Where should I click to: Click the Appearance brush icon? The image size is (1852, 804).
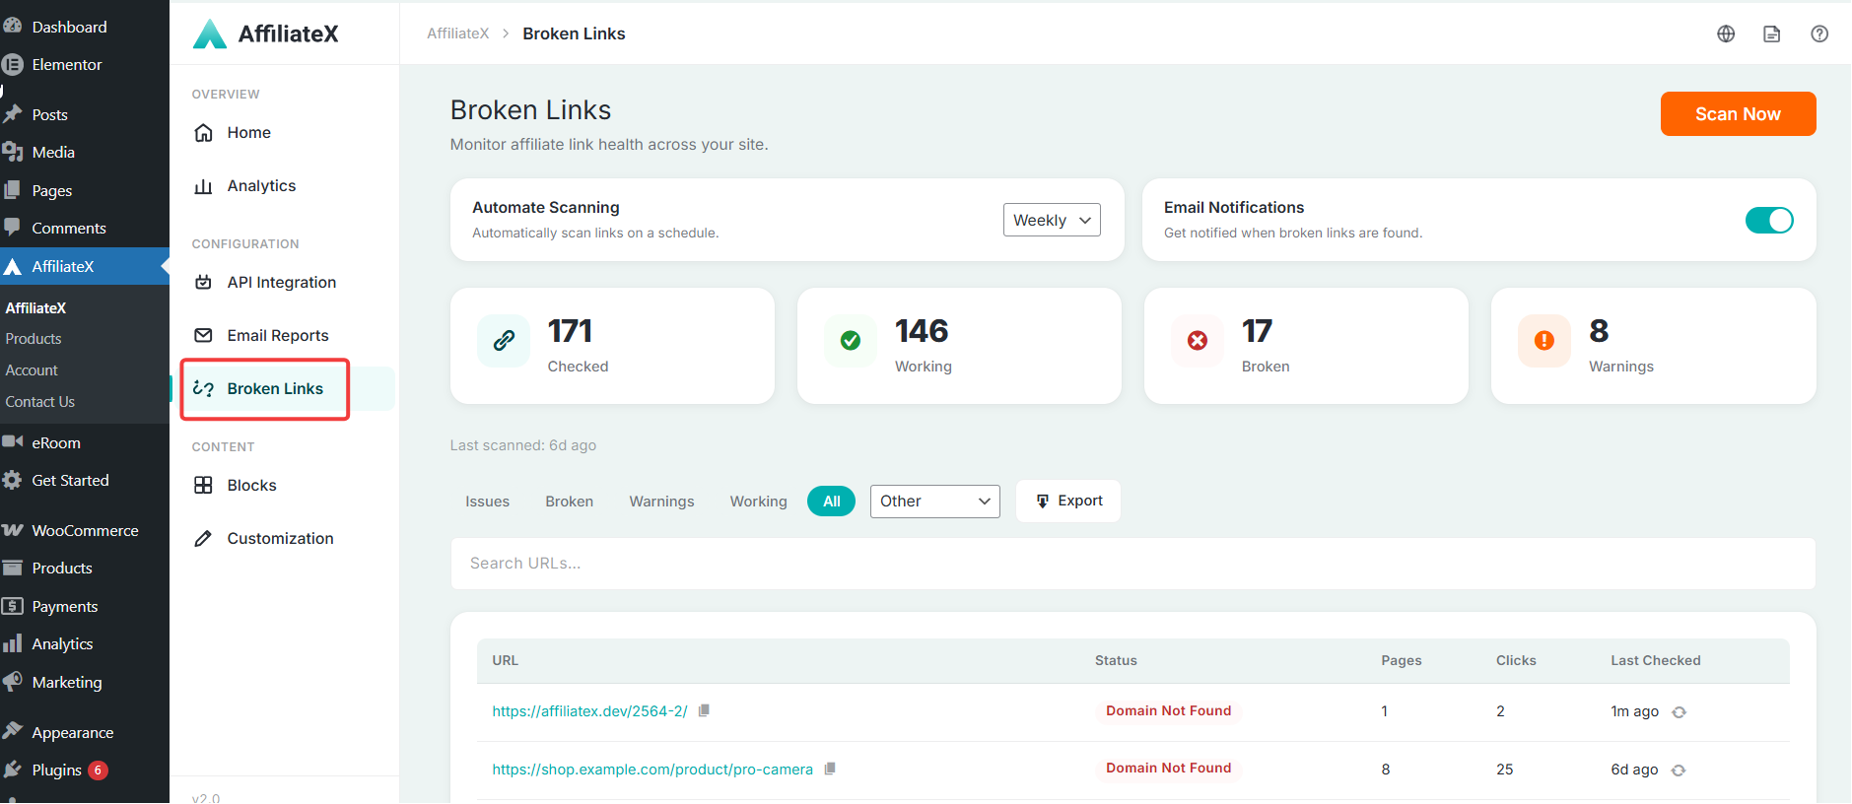point(13,732)
